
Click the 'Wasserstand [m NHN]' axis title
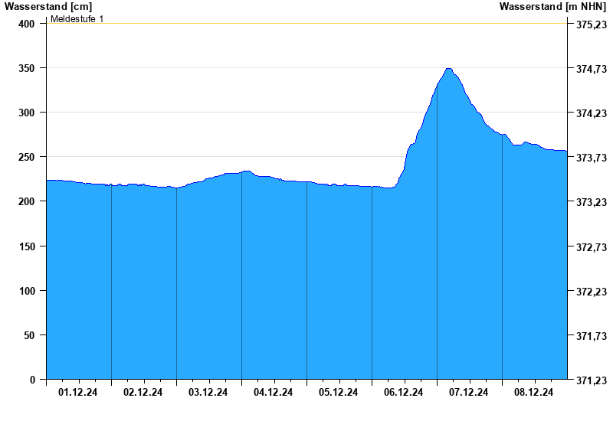coord(552,7)
